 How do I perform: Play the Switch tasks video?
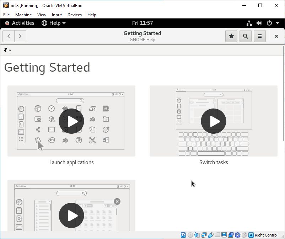pyautogui.click(x=214, y=121)
